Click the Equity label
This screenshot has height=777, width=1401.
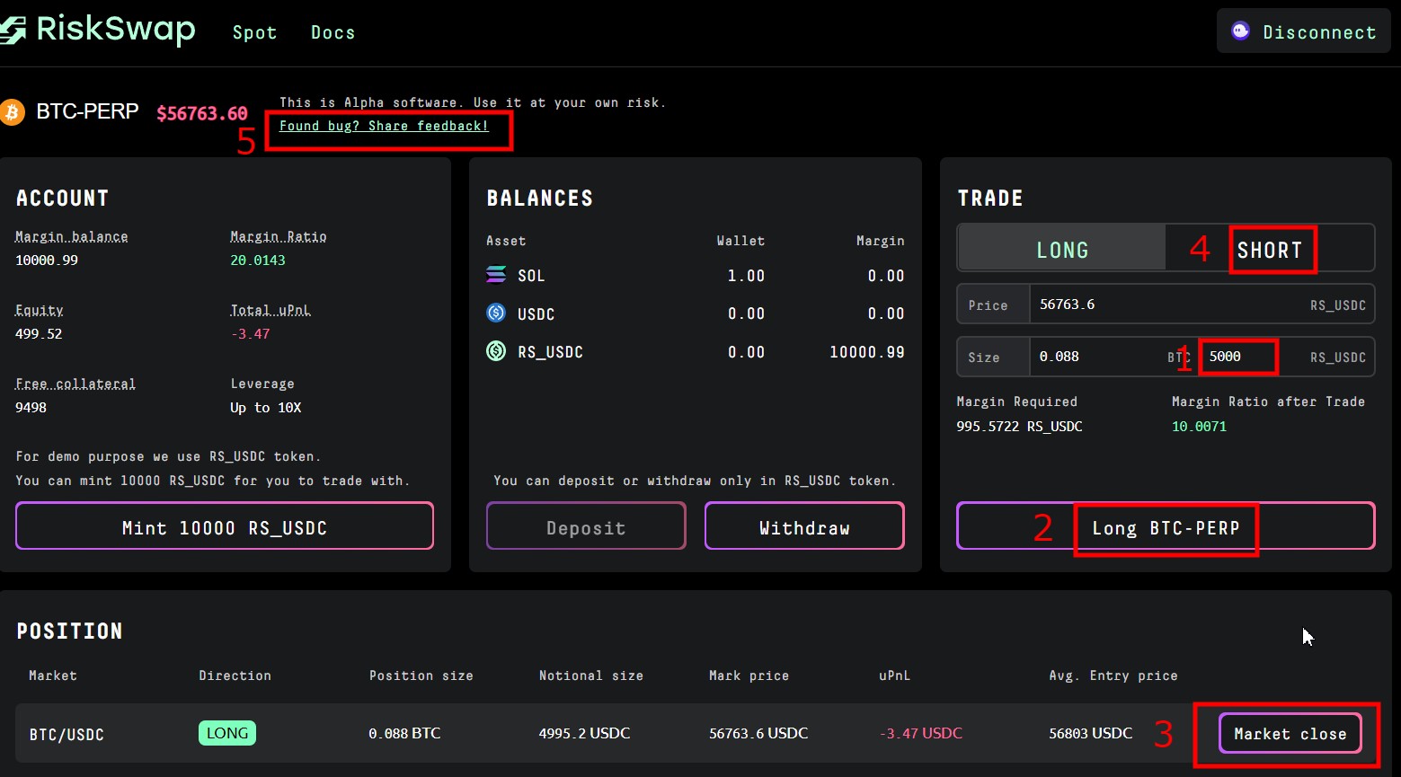pos(40,310)
